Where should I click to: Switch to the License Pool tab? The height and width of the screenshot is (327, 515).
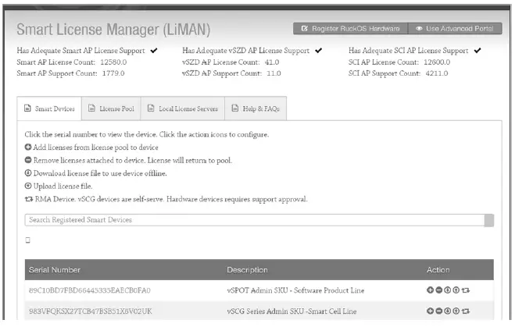113,108
